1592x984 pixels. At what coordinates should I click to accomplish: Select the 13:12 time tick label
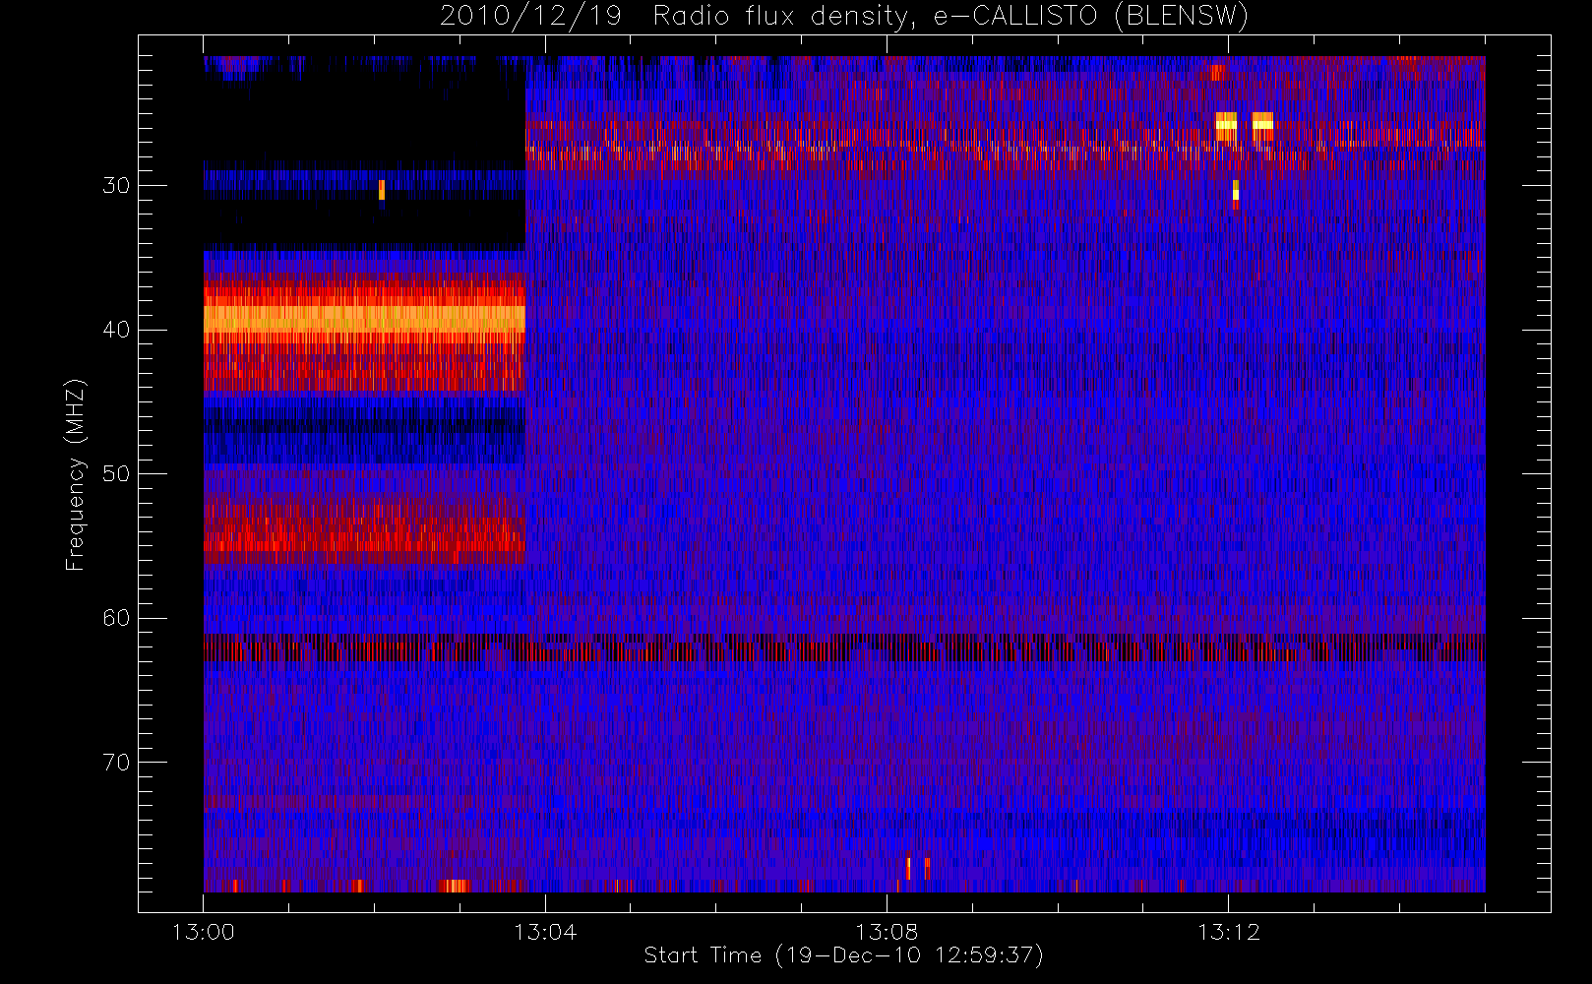1228,932
